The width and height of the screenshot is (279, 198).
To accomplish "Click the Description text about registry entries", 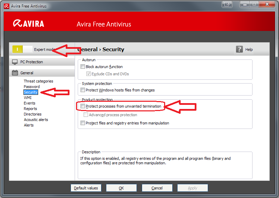I will coord(155,161).
